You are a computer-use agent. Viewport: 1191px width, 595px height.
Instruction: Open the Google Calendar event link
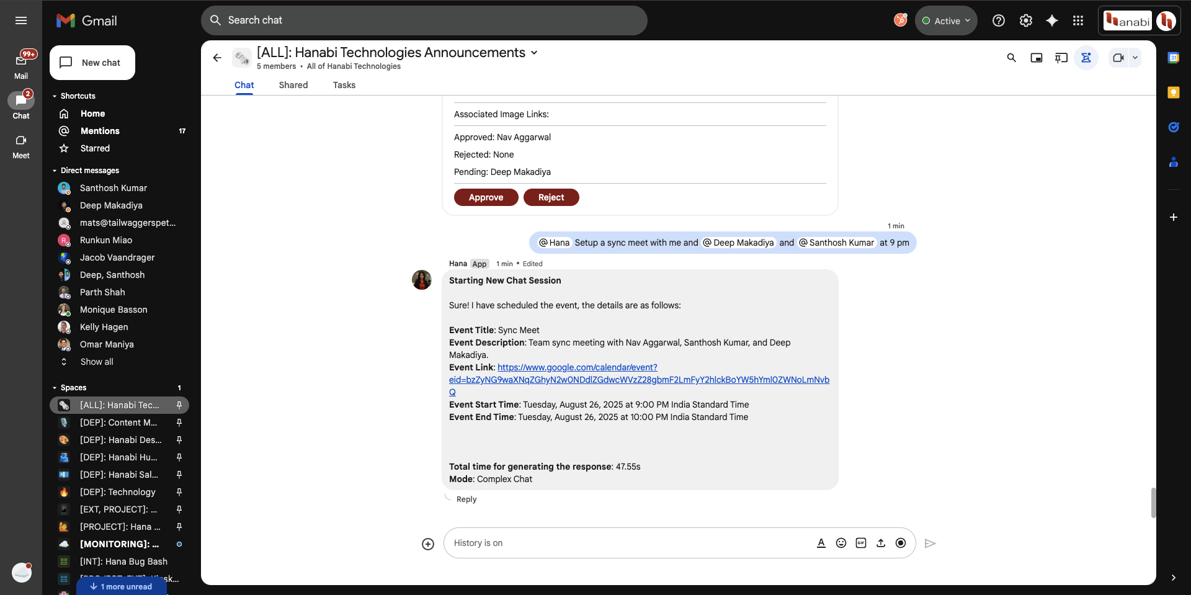639,380
